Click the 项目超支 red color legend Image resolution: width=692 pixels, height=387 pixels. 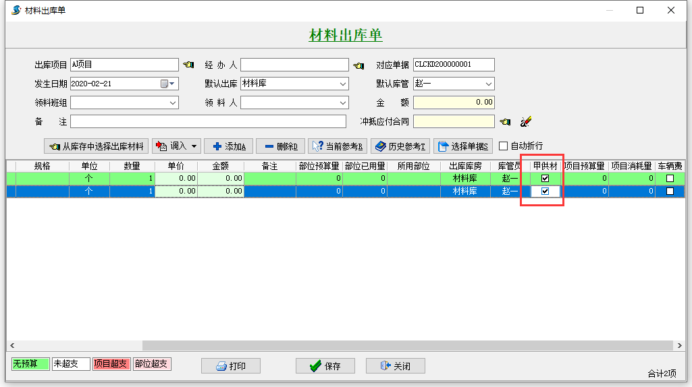(111, 364)
